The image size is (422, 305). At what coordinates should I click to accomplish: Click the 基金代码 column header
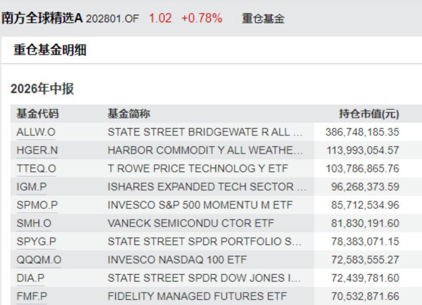pyautogui.click(x=38, y=113)
